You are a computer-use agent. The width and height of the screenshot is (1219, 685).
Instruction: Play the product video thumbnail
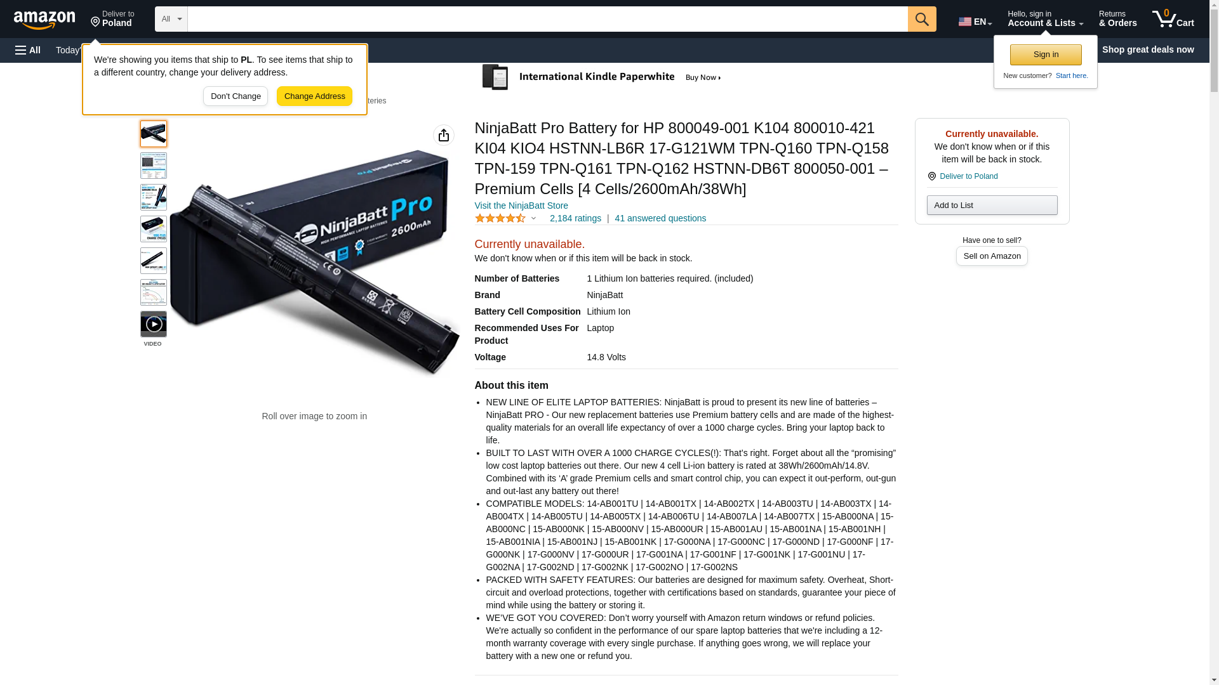(x=154, y=324)
